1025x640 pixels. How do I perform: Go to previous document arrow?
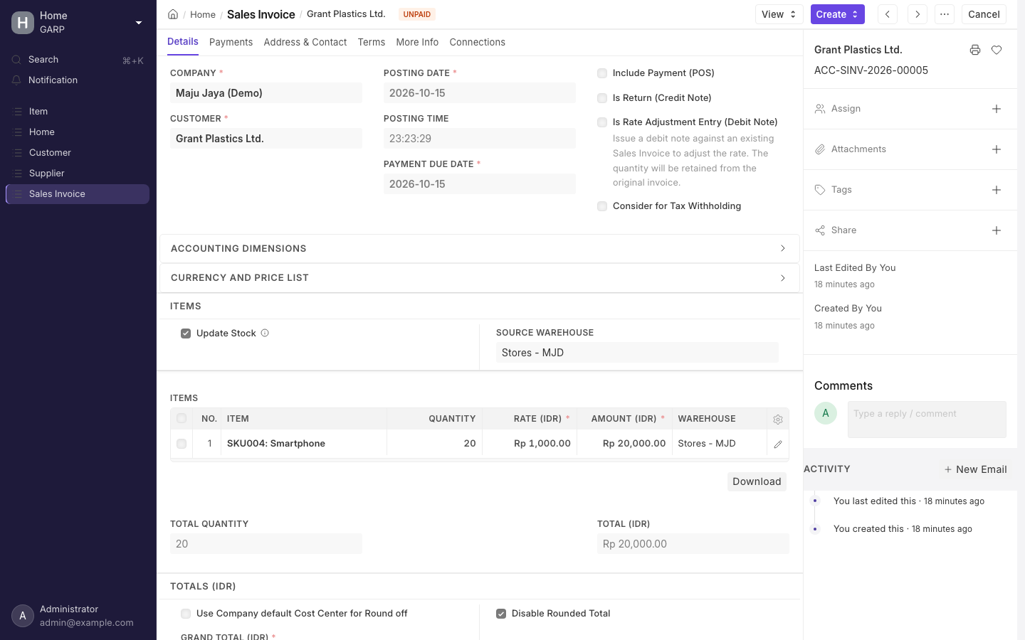point(888,14)
